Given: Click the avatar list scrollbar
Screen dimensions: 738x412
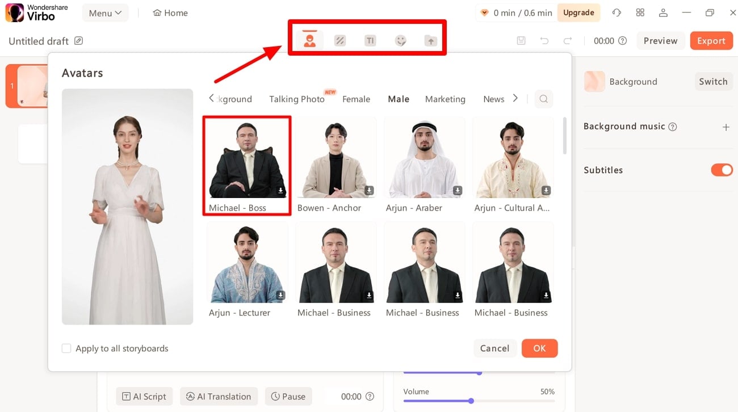Looking at the screenshot, I should (565, 135).
